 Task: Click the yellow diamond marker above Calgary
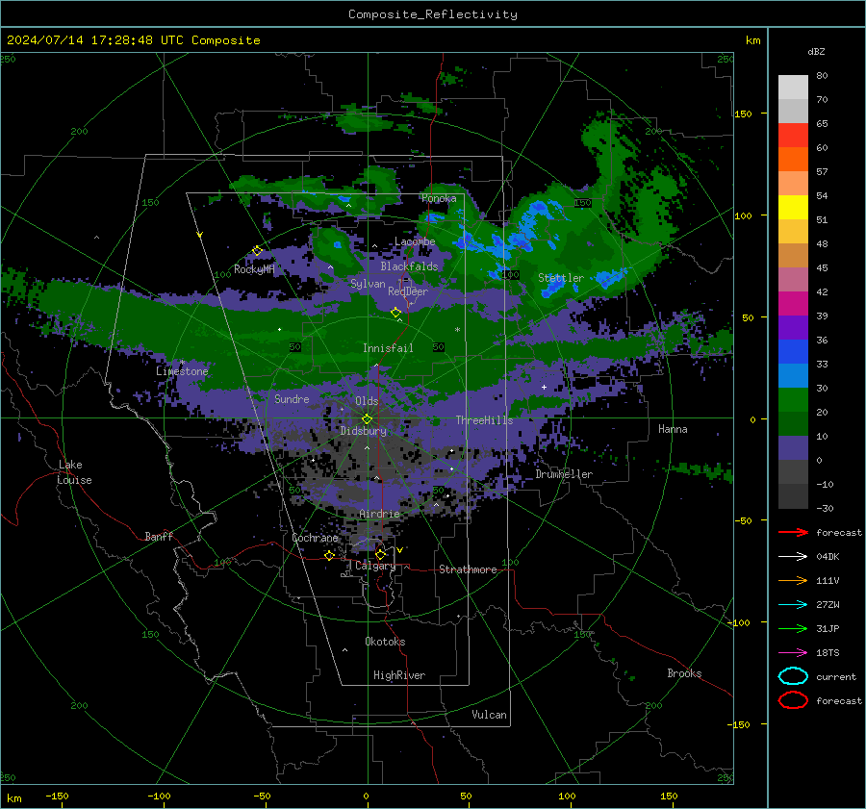coord(380,554)
